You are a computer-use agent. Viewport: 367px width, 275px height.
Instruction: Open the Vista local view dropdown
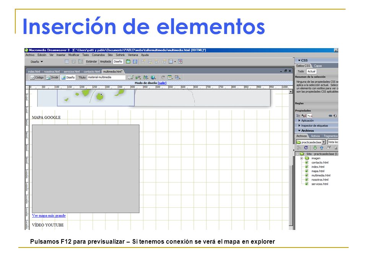pyautogui.click(x=333, y=142)
